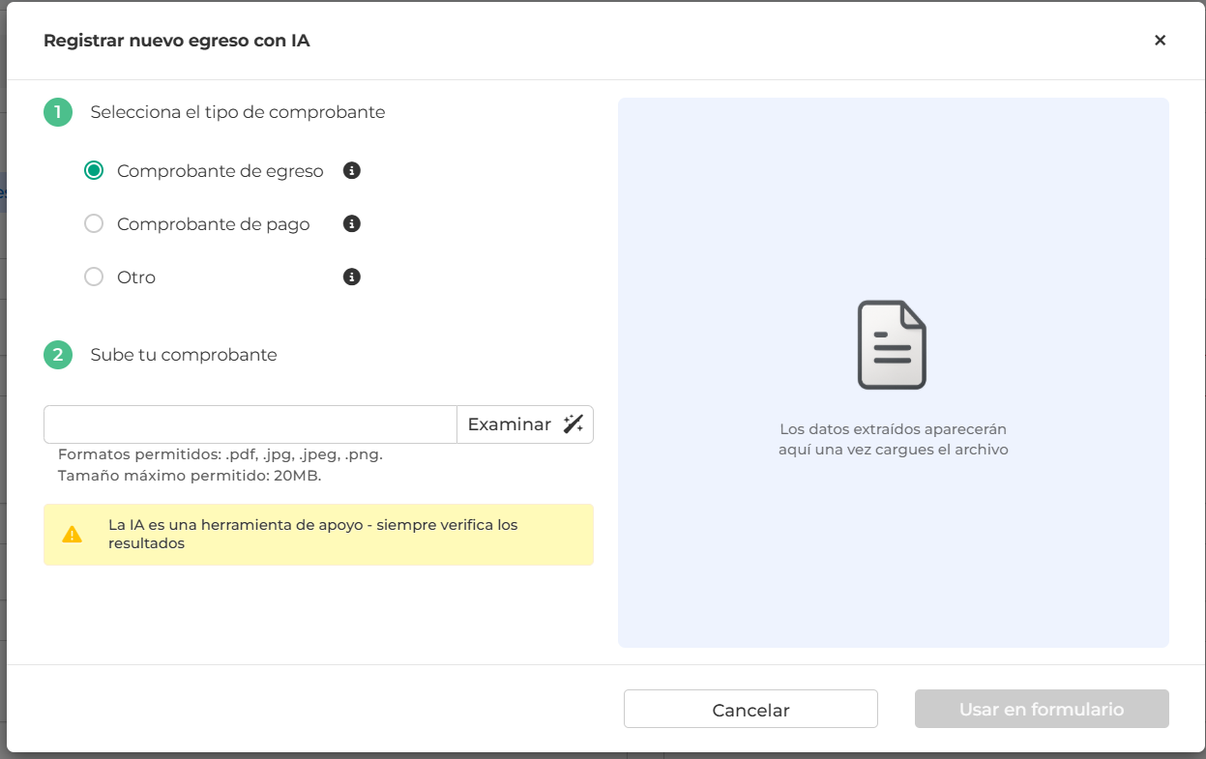The image size is (1206, 759).
Task: Click the yellow warning triangle icon
Action: point(73,535)
